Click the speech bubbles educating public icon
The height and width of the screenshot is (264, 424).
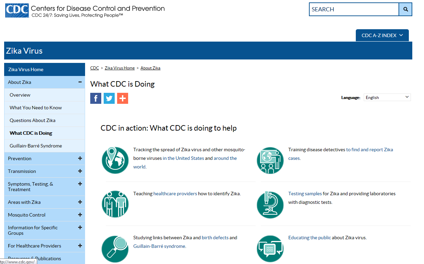270,248
